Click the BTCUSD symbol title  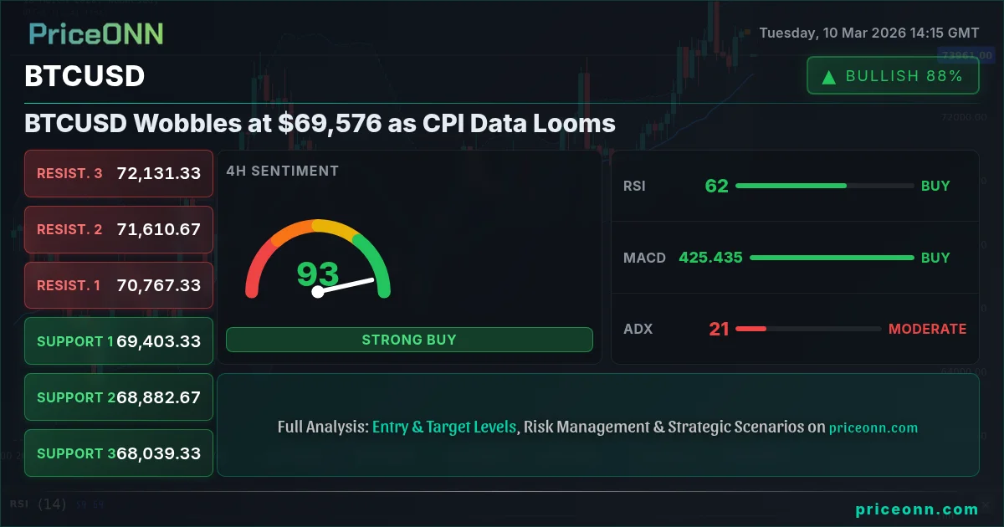[x=85, y=76]
